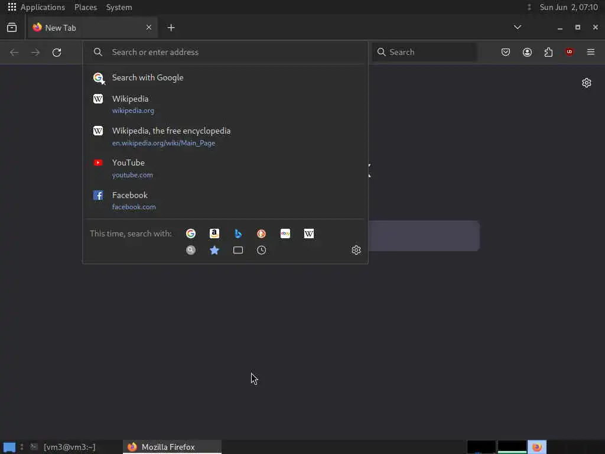The height and width of the screenshot is (454, 605).
Task: Click Mozilla Firefox taskbar button
Action: coord(172,447)
